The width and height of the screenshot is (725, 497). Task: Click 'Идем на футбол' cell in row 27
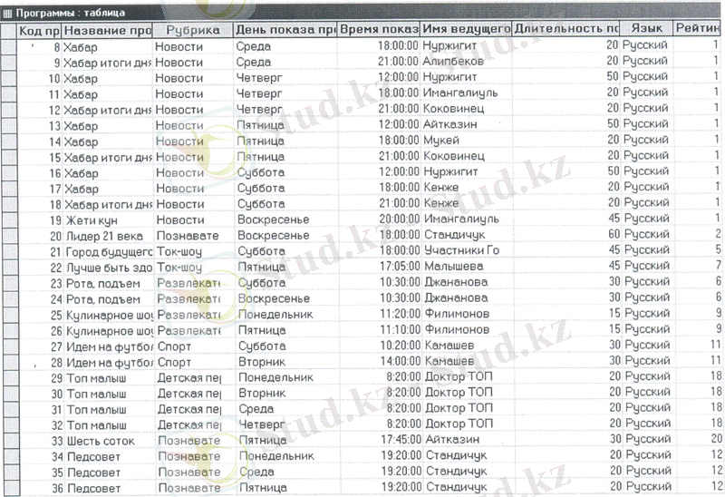pos(110,347)
